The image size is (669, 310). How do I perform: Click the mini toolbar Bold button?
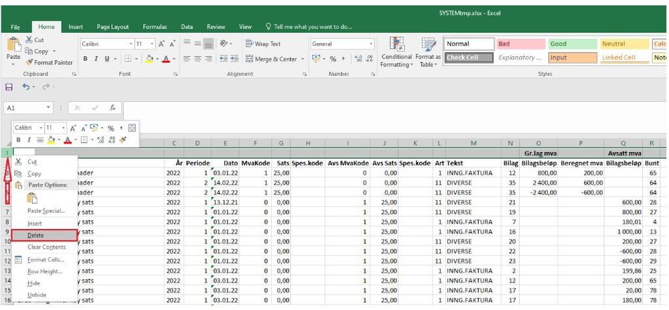(x=18, y=139)
